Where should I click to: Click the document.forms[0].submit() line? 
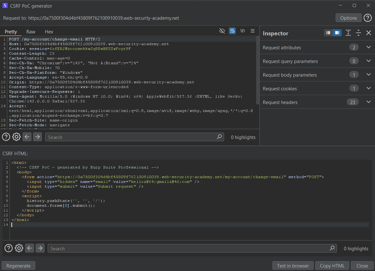61,206
